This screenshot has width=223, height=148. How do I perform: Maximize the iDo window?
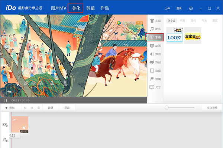(x=209, y=9)
